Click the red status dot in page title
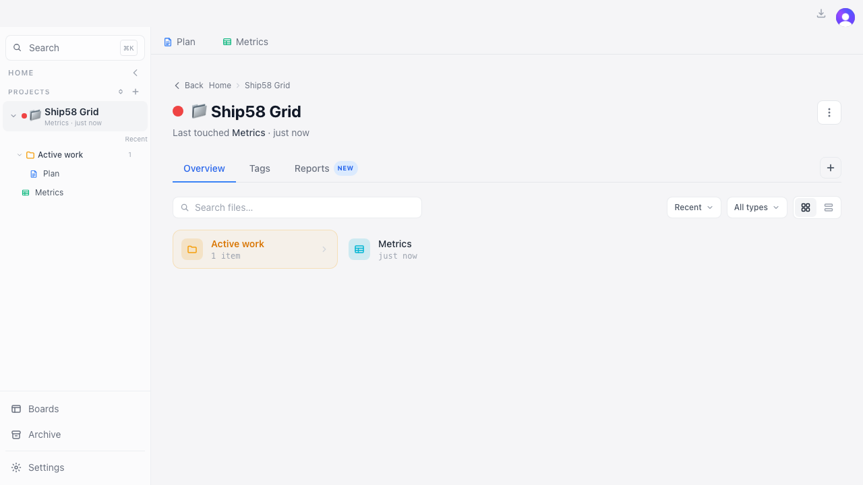The image size is (863, 485). pos(178,111)
